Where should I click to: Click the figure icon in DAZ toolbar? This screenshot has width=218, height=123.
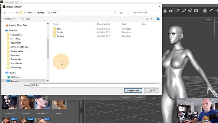click(165, 11)
